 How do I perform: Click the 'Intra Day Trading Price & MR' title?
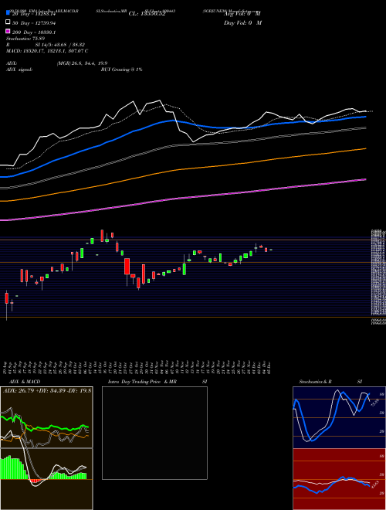[142, 382]
